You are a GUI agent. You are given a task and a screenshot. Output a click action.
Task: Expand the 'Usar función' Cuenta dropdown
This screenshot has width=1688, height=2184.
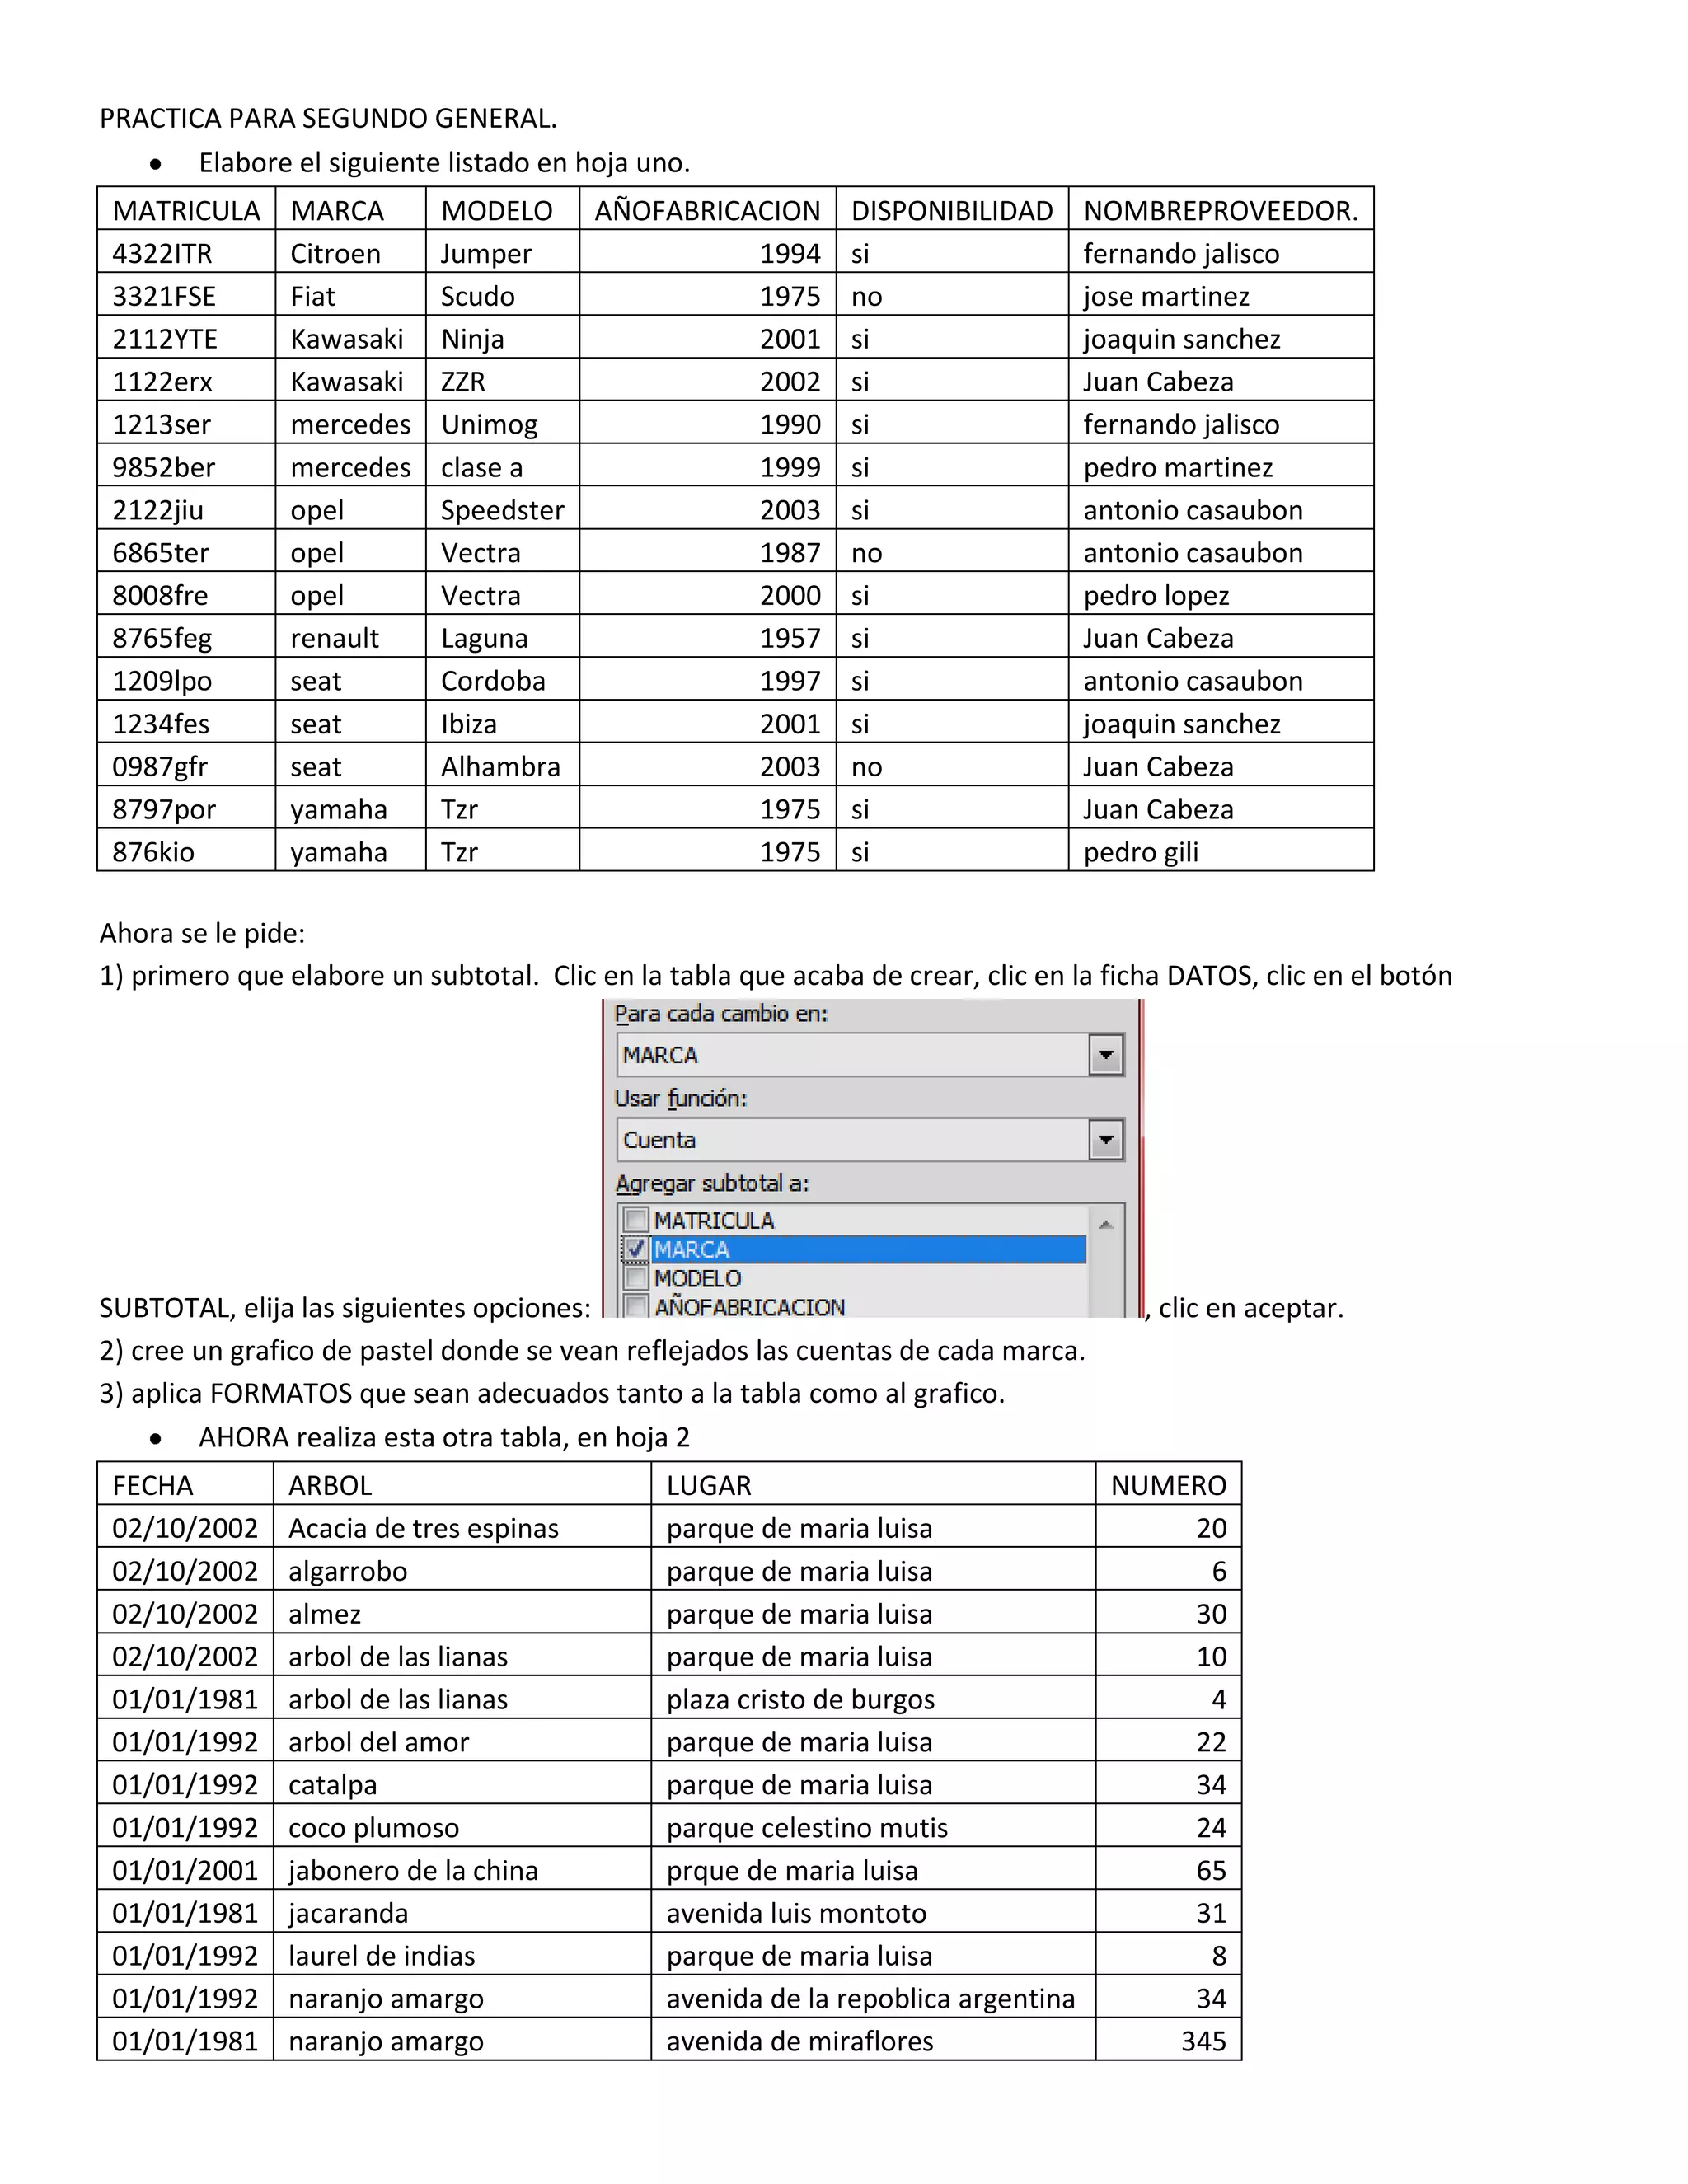point(1105,1140)
